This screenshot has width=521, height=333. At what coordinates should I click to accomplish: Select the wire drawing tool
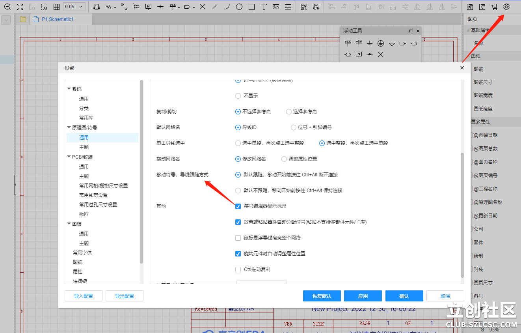tap(124, 7)
